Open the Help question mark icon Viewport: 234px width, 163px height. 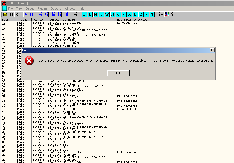[x=172, y=14]
